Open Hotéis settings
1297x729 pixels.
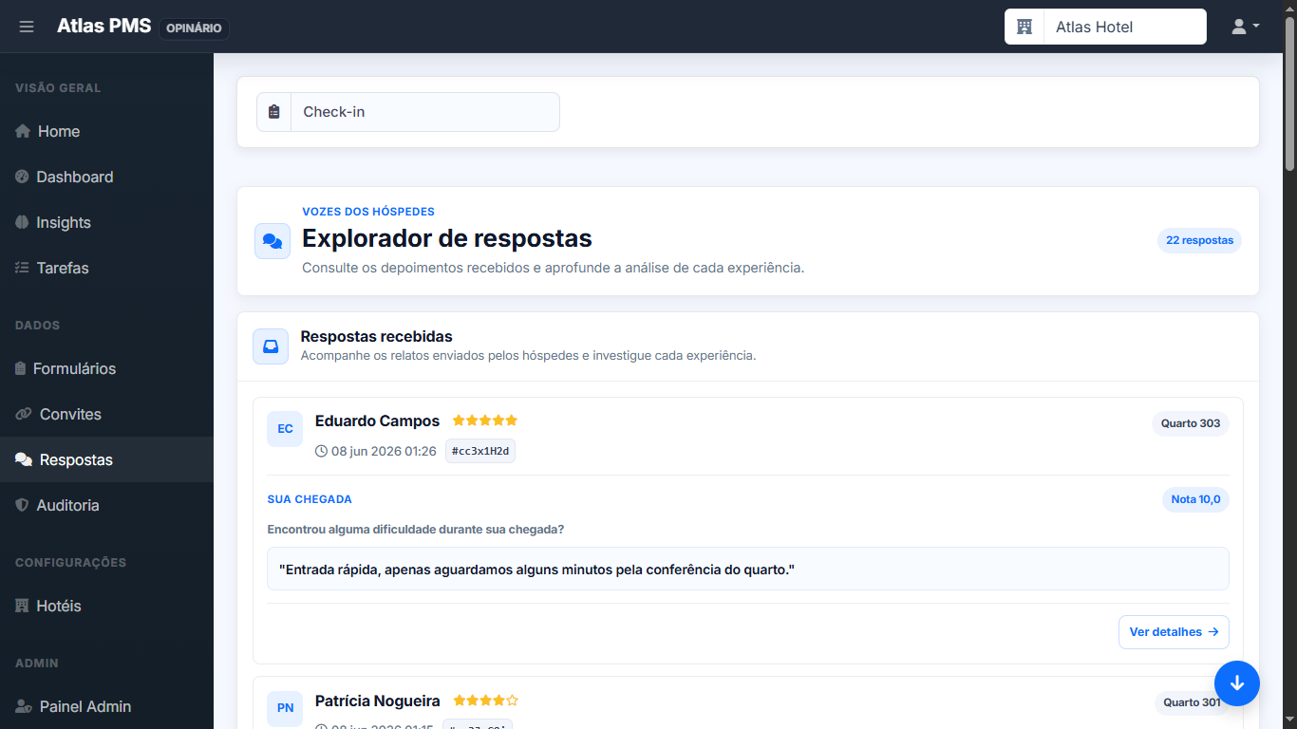pos(106,606)
